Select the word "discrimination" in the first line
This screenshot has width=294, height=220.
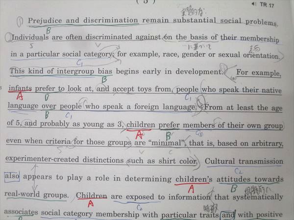(111, 20)
